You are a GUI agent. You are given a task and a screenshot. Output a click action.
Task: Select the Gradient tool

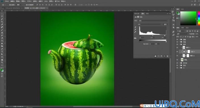point(2,41)
